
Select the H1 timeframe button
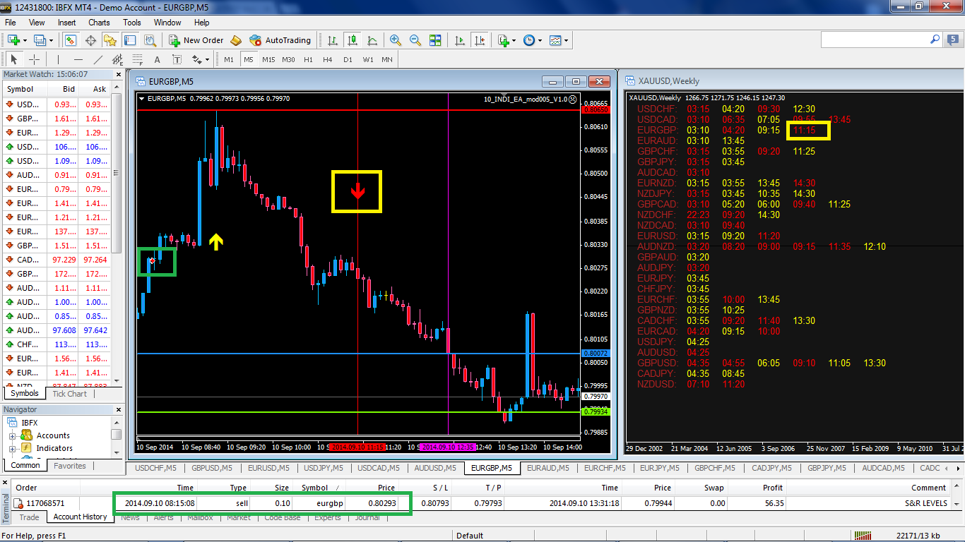point(308,59)
